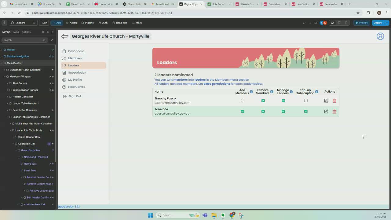Enable Top-up Subscription for Timothy Pasco
The width and height of the screenshot is (391, 220).
pos(306,101)
